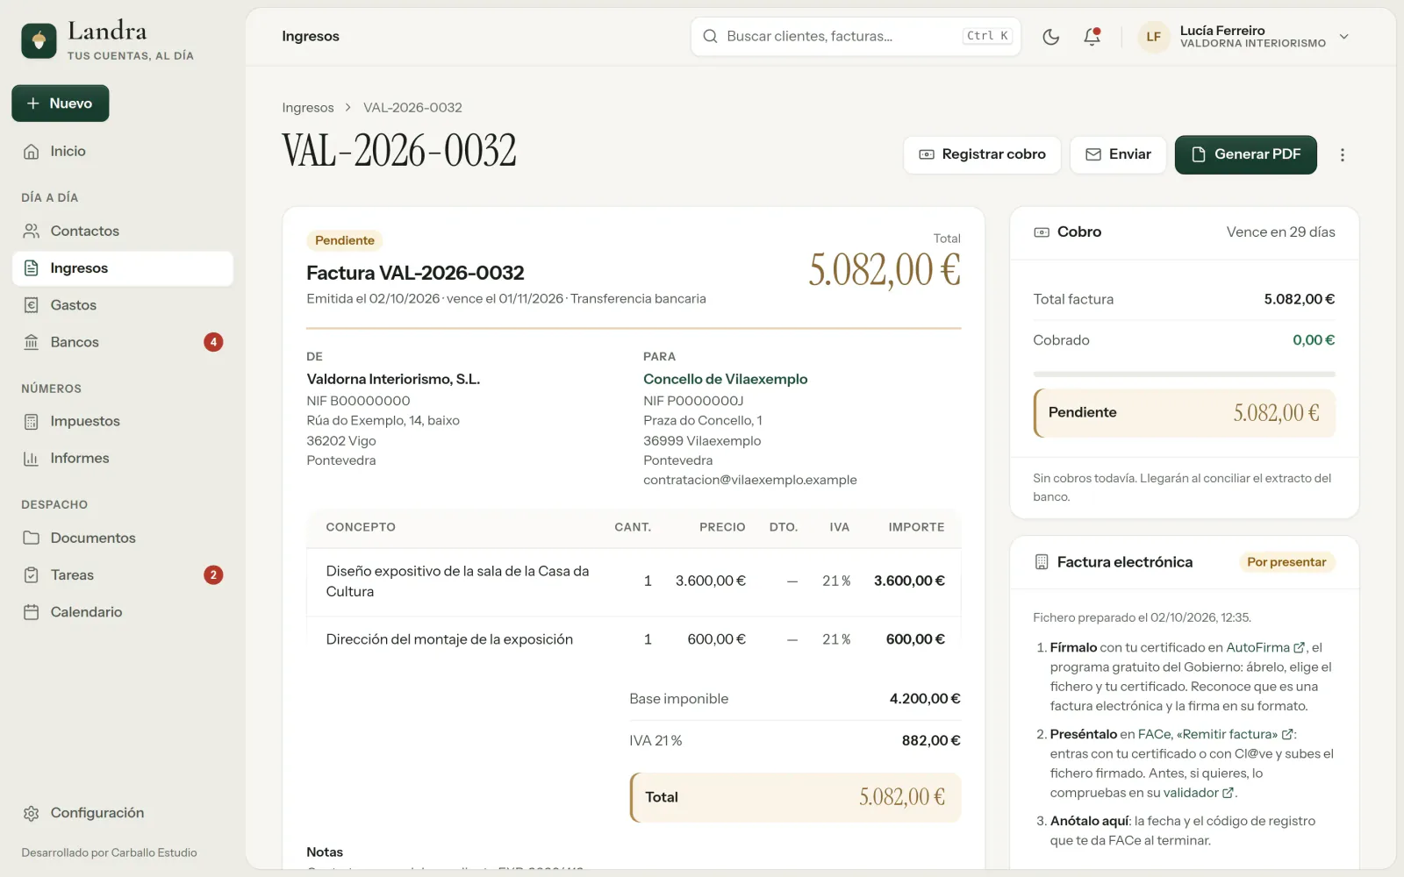Click 'Desarrollado por Carballo Estudio' footer text
The height and width of the screenshot is (877, 1404).
coord(109,852)
